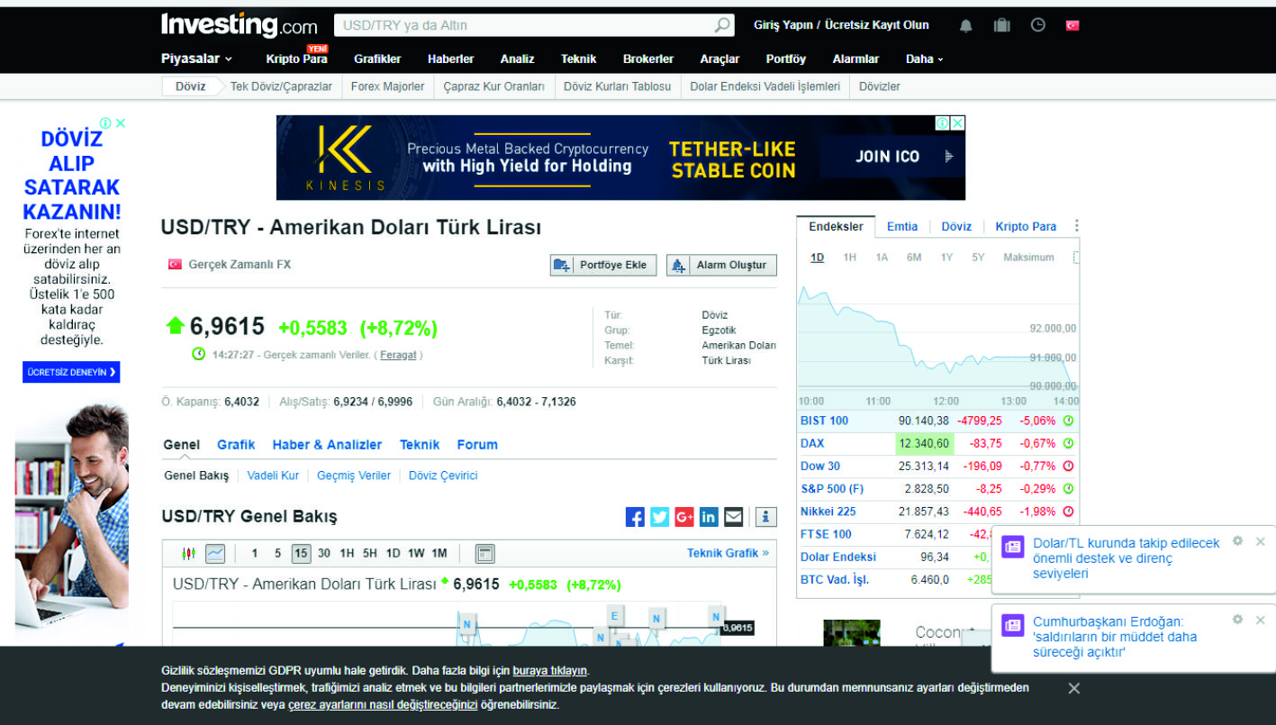
Task: Switch to the Emtia tab
Action: click(902, 226)
